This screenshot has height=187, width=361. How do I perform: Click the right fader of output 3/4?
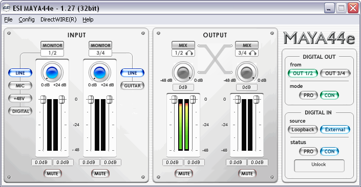(x=256, y=100)
